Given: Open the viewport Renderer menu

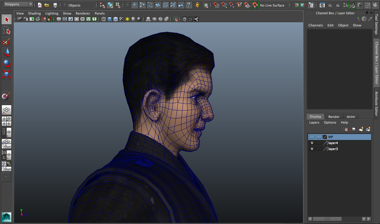Looking at the screenshot, I should 83,13.
